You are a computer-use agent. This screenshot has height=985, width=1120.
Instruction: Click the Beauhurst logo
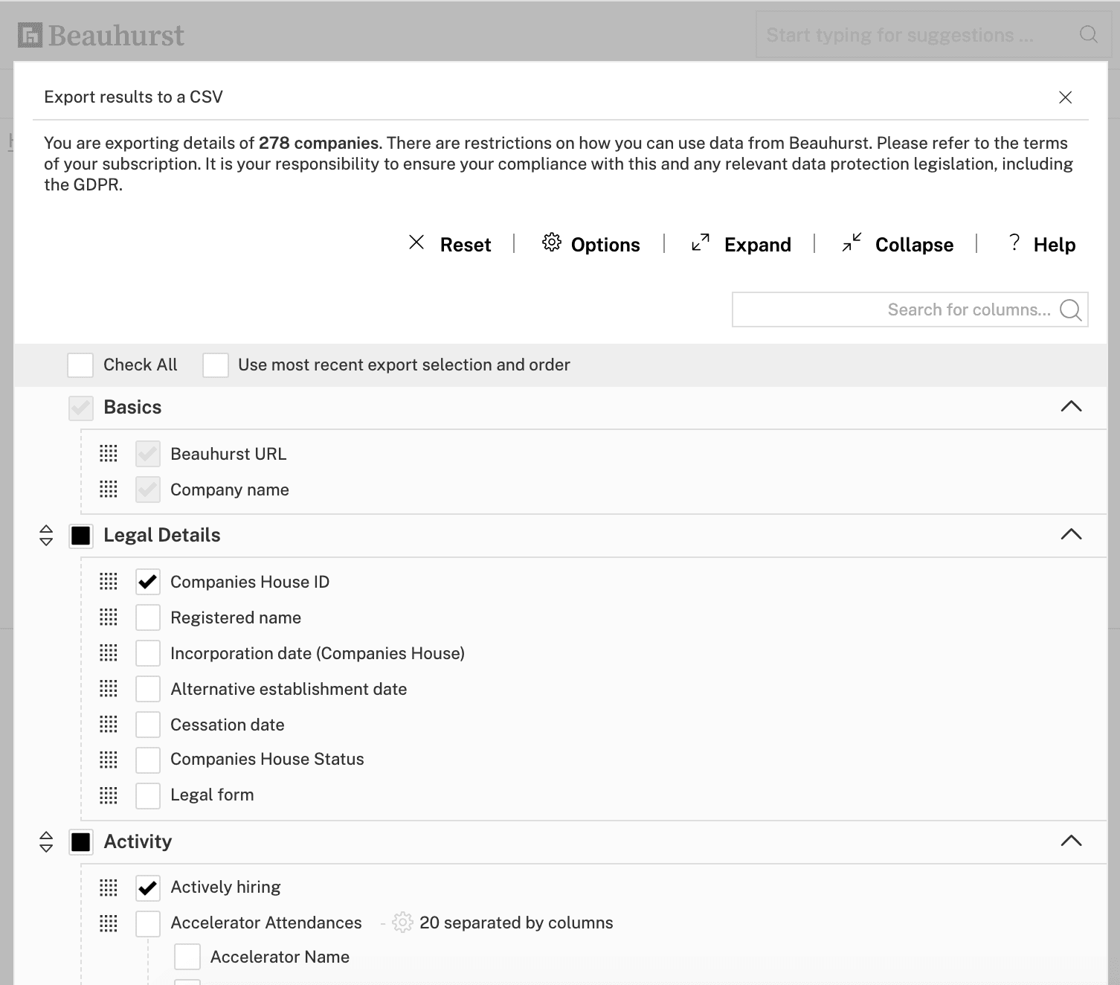pyautogui.click(x=101, y=35)
